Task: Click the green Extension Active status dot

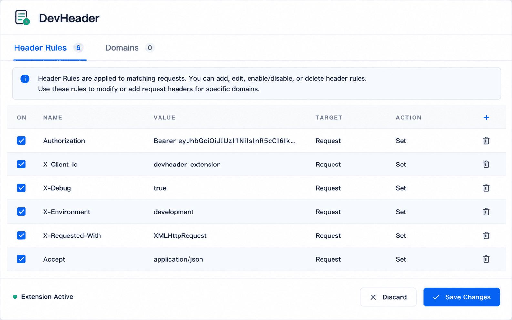Action: coord(15,297)
